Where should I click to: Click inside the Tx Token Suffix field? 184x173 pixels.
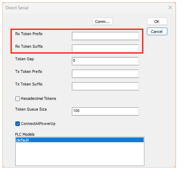tap(105, 86)
